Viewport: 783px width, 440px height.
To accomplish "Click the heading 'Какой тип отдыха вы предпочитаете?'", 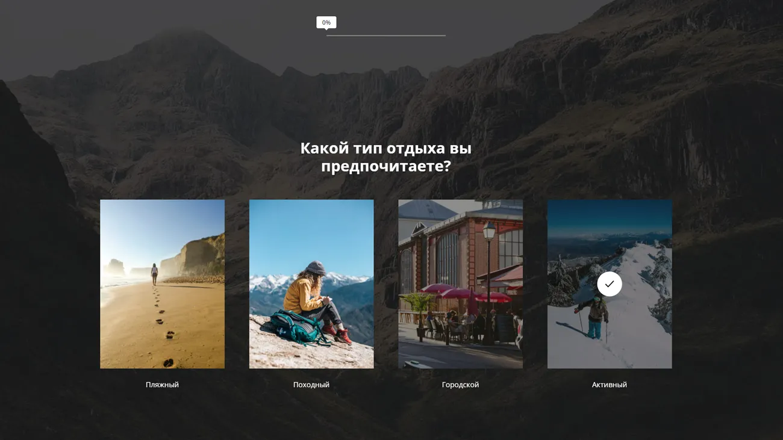I will pyautogui.click(x=385, y=156).
